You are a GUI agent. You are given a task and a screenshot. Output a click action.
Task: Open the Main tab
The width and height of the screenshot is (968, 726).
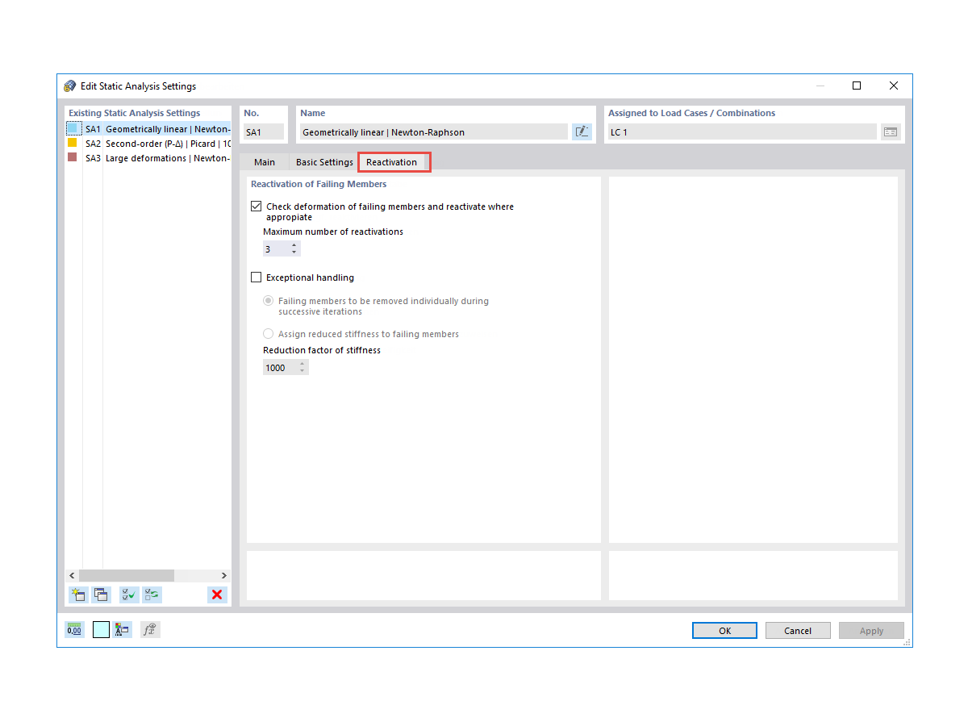(265, 161)
